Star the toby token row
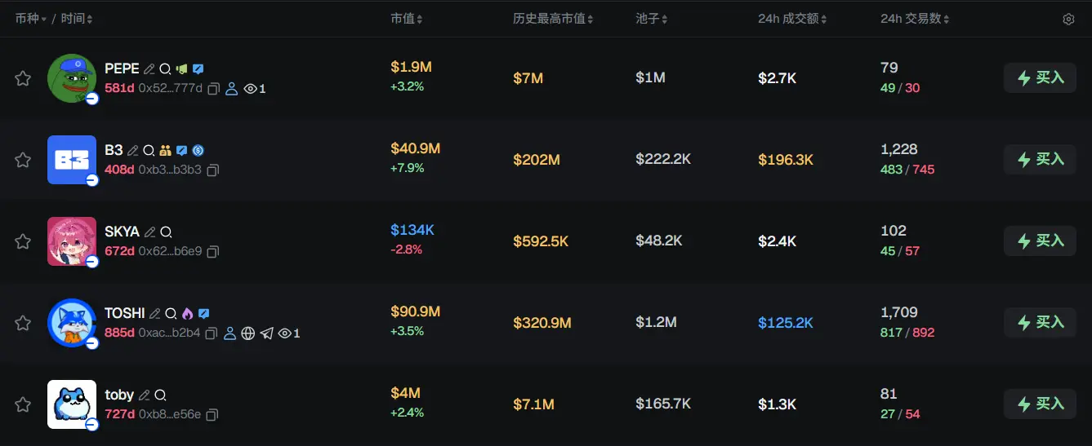This screenshot has height=446, width=1092. [23, 404]
